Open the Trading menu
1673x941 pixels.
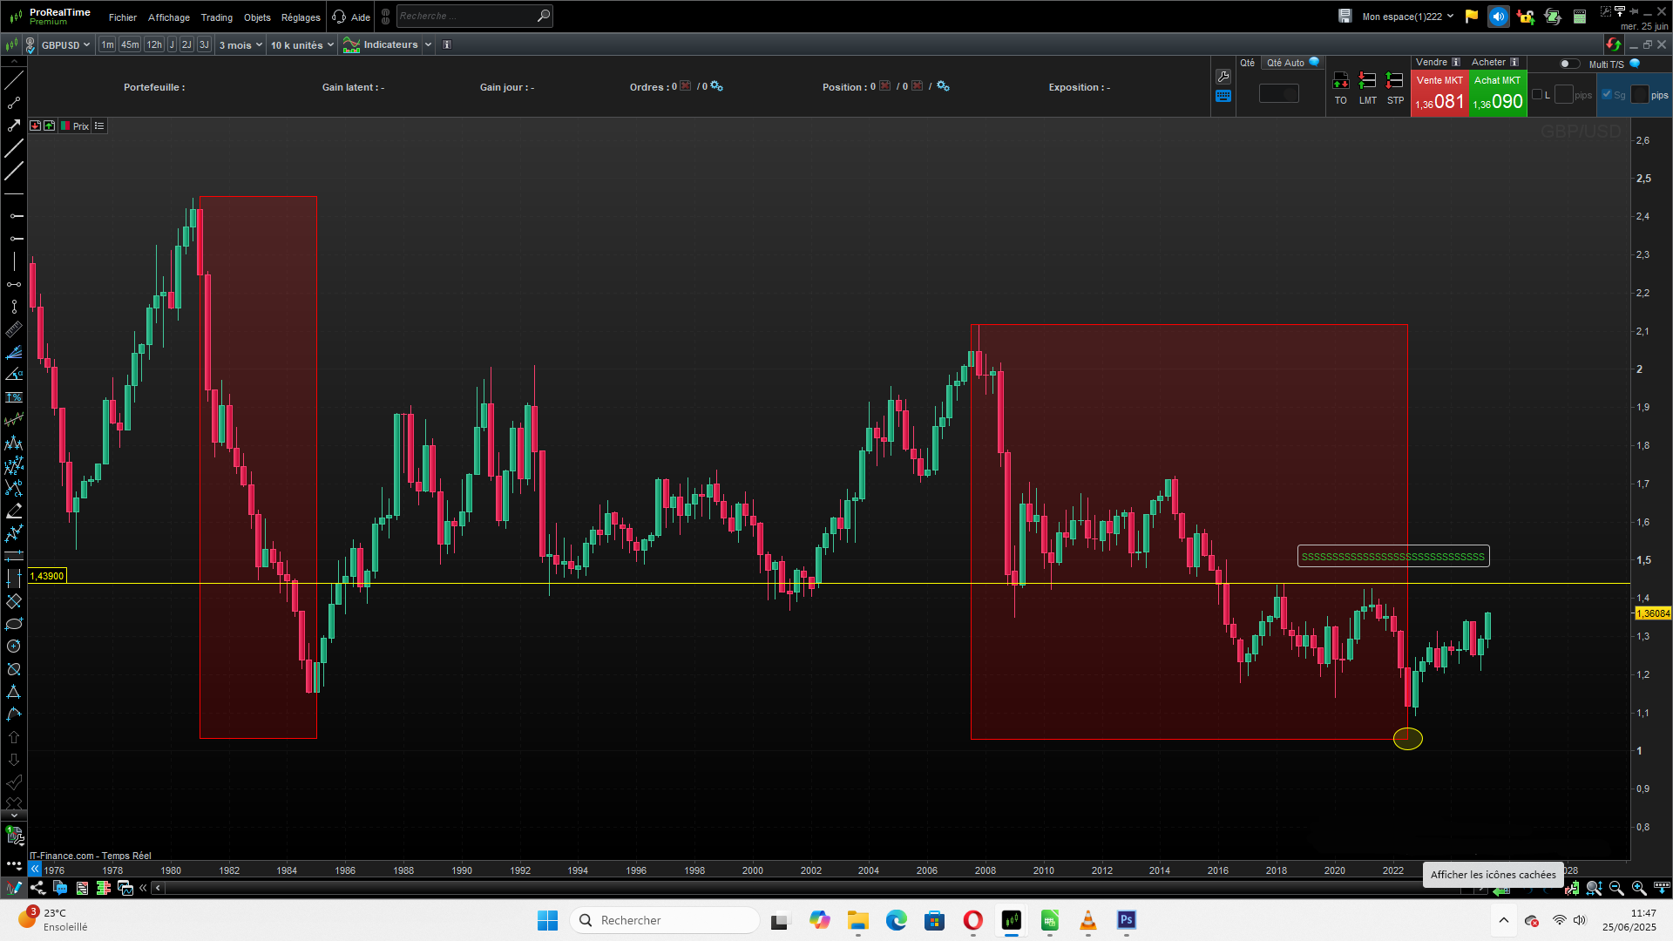pyautogui.click(x=216, y=17)
